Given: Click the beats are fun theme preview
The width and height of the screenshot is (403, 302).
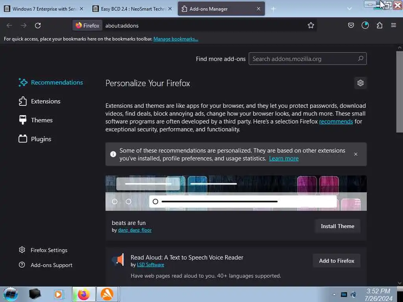Looking at the screenshot, I should click(x=236, y=193).
